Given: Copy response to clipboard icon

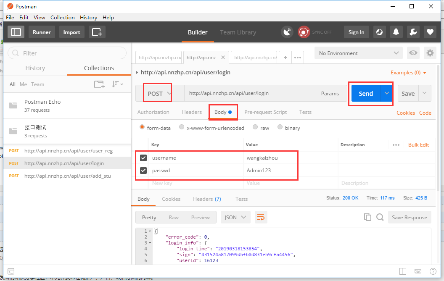Looking at the screenshot, I should pyautogui.click(x=367, y=217).
